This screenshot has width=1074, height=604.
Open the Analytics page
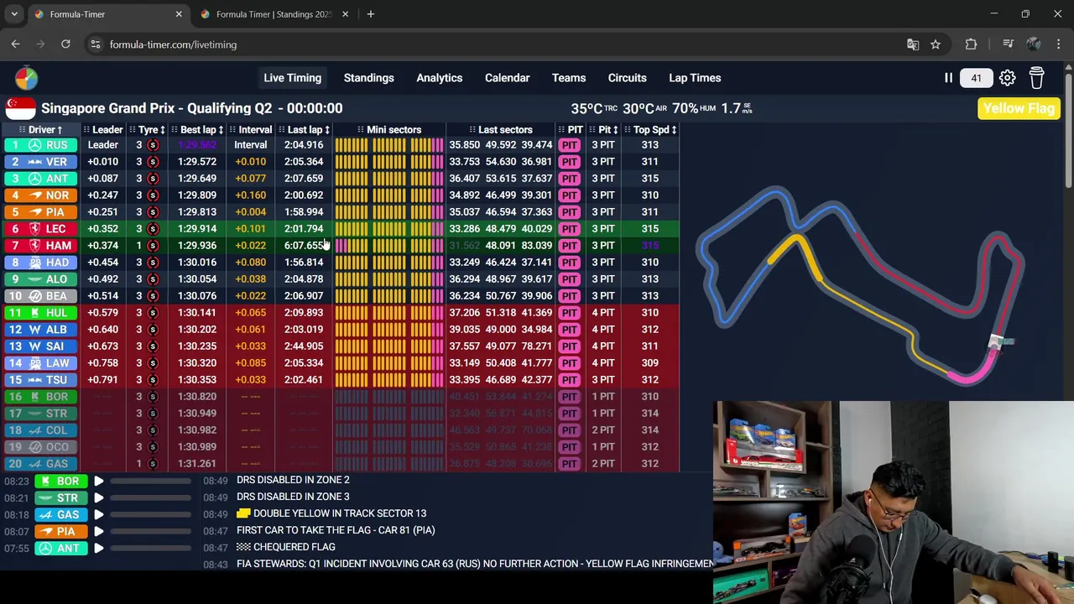pyautogui.click(x=440, y=78)
